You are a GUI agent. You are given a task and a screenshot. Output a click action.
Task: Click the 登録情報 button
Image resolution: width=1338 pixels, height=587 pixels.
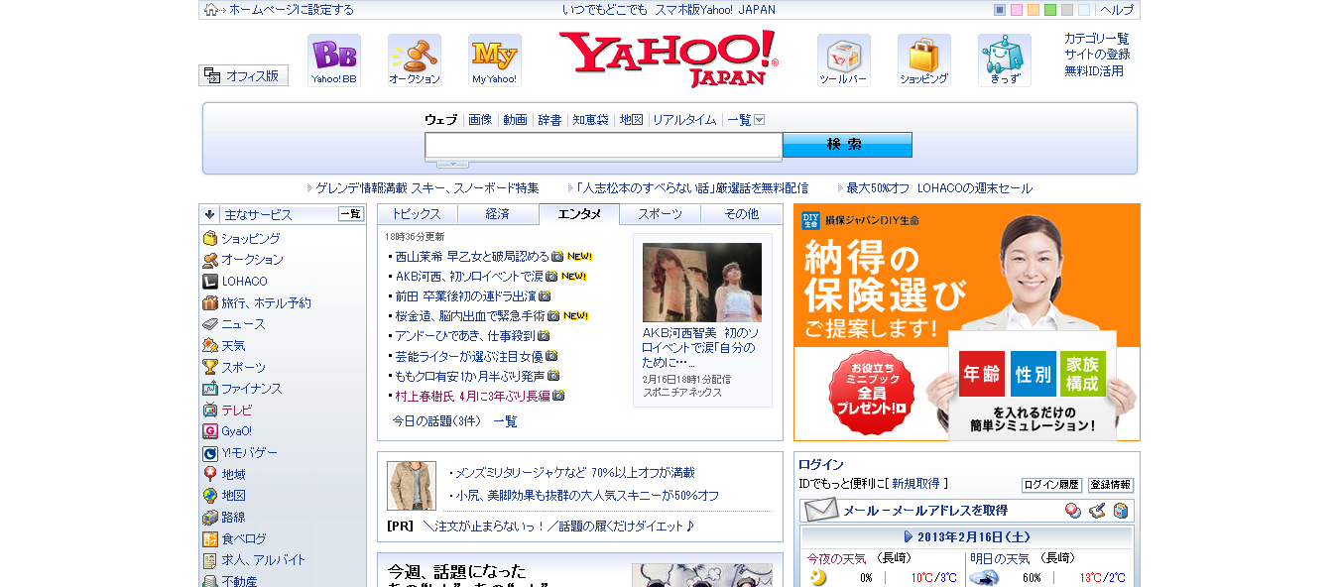click(x=1111, y=485)
